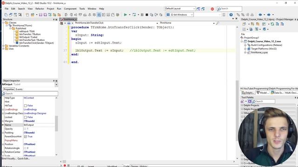Switch to the Design view tab

pos(135,166)
